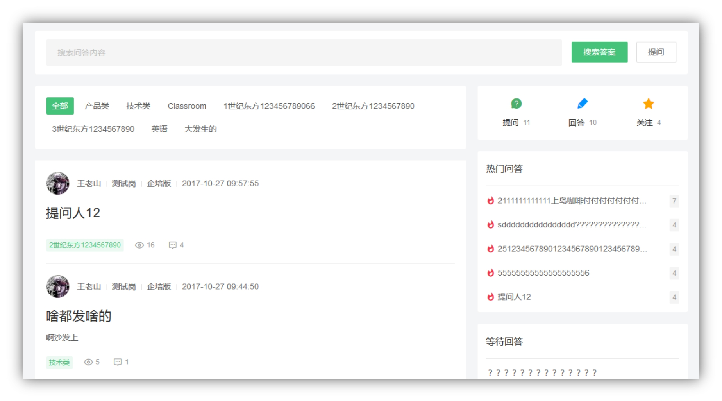The image size is (722, 401).
Task: Select the Classroom category
Action: [x=187, y=106]
